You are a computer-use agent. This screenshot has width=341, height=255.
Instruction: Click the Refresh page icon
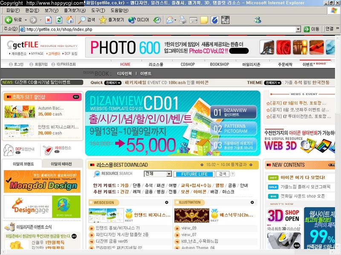[x=59, y=20]
